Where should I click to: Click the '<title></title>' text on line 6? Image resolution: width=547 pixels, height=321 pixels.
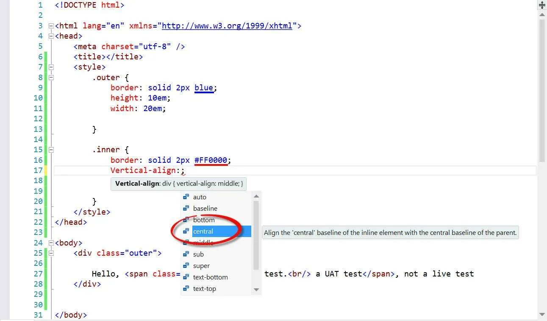[x=108, y=57]
